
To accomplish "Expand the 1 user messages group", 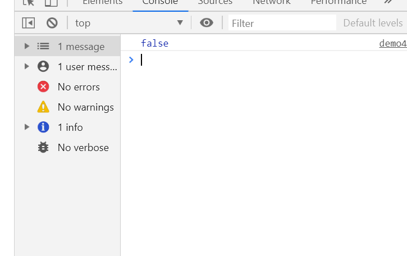I will [26, 67].
